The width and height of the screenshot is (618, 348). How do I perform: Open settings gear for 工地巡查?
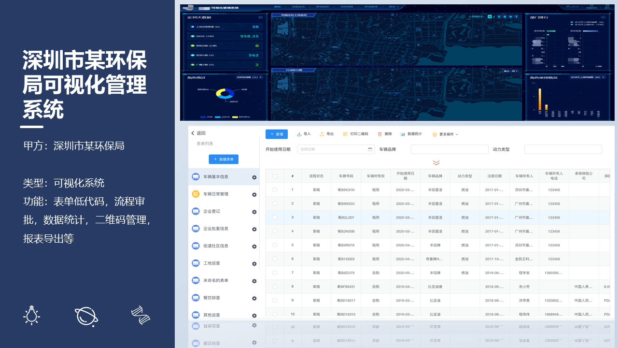pos(254,264)
